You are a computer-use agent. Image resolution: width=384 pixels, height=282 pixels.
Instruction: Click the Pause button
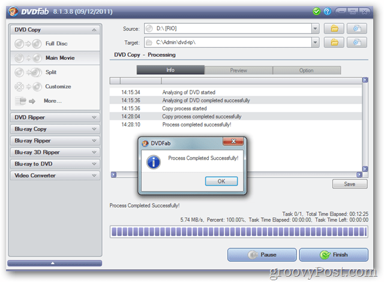click(x=262, y=255)
